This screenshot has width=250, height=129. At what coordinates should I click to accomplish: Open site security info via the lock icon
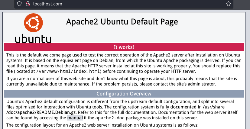(x=28, y=4)
